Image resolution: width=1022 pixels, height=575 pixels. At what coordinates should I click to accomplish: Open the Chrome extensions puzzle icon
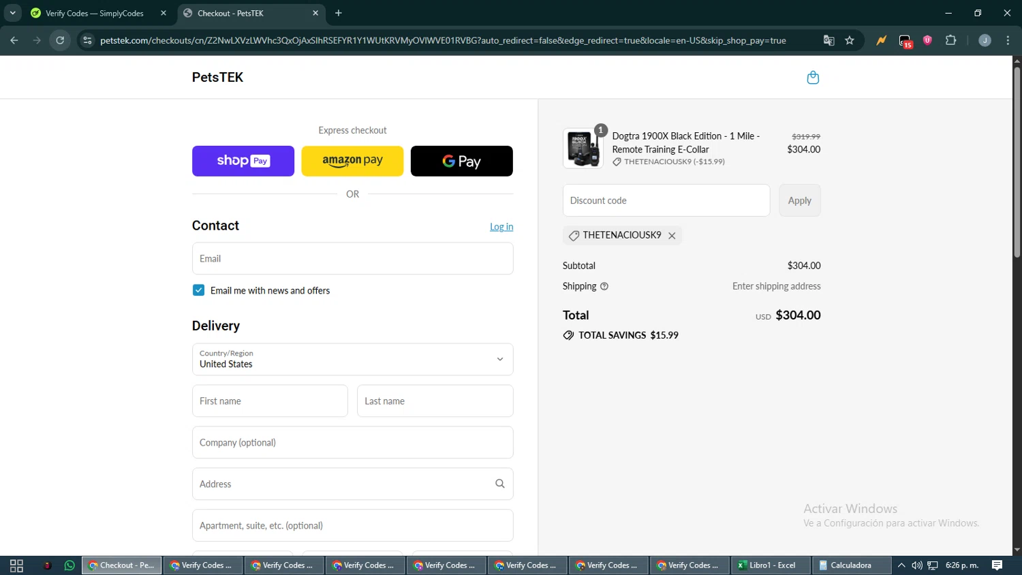tap(951, 40)
